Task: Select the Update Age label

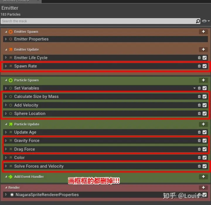Action: click(x=25, y=132)
